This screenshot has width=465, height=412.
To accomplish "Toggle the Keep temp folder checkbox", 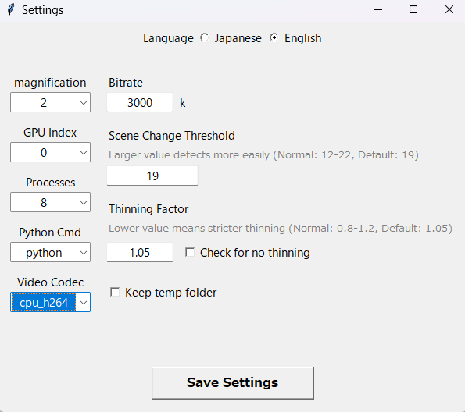I will pyautogui.click(x=115, y=293).
